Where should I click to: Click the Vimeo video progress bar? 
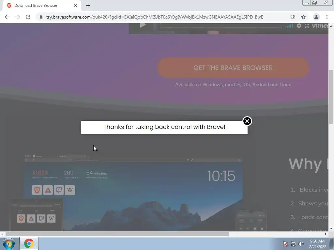click(x=220, y=26)
